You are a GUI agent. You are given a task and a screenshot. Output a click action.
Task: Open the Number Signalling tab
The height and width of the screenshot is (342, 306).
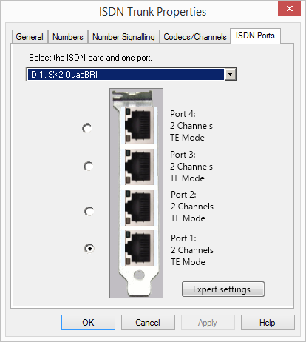pyautogui.click(x=123, y=37)
